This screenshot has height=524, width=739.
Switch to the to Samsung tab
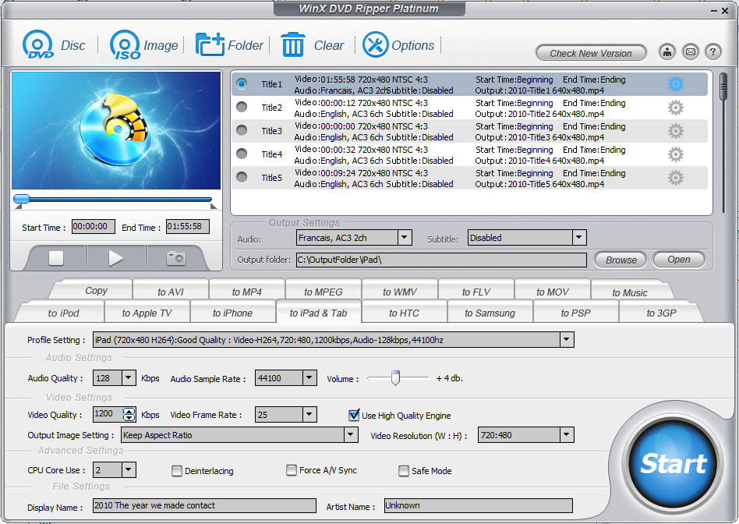pos(490,313)
